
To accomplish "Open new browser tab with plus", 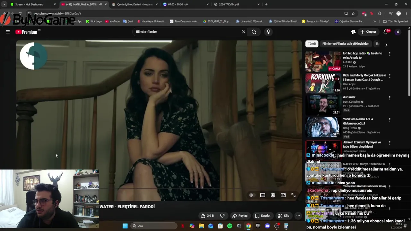I will (266, 4).
